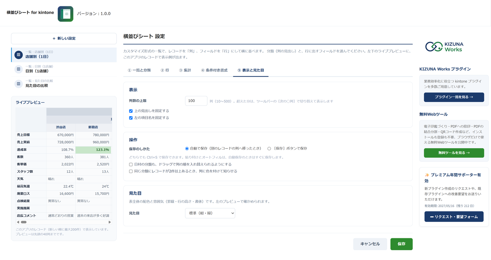The width and height of the screenshot is (491, 260).
Task: Select ［保存］ボタンで保存 radio option
Action: [269, 149]
